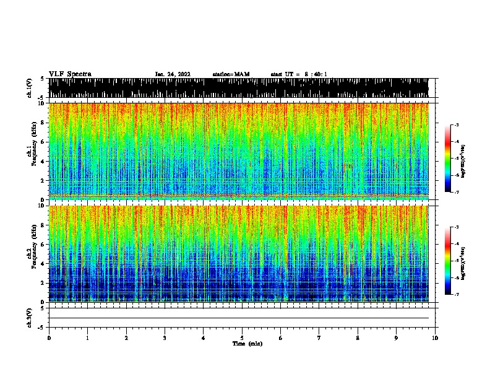The height and width of the screenshot is (379, 490).
Task: Click the "-7" value on ch.1 color bar
Action: coord(457,192)
